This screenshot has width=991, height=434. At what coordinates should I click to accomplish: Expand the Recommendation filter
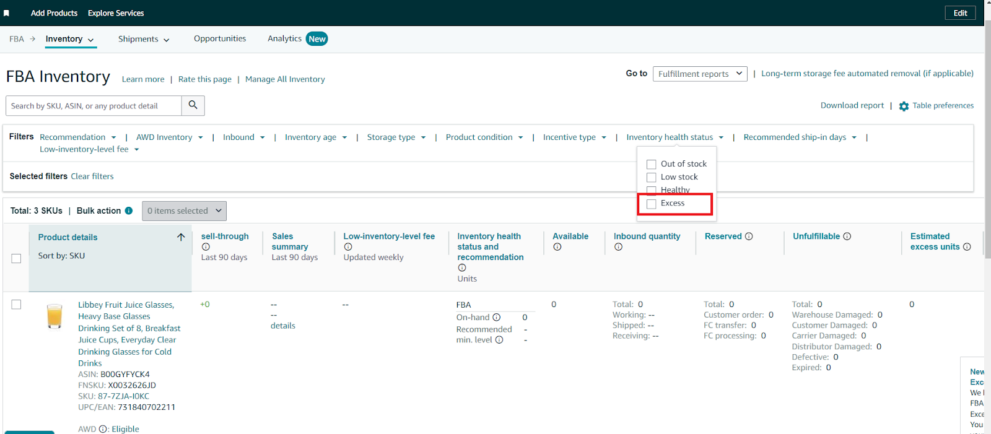tap(78, 137)
